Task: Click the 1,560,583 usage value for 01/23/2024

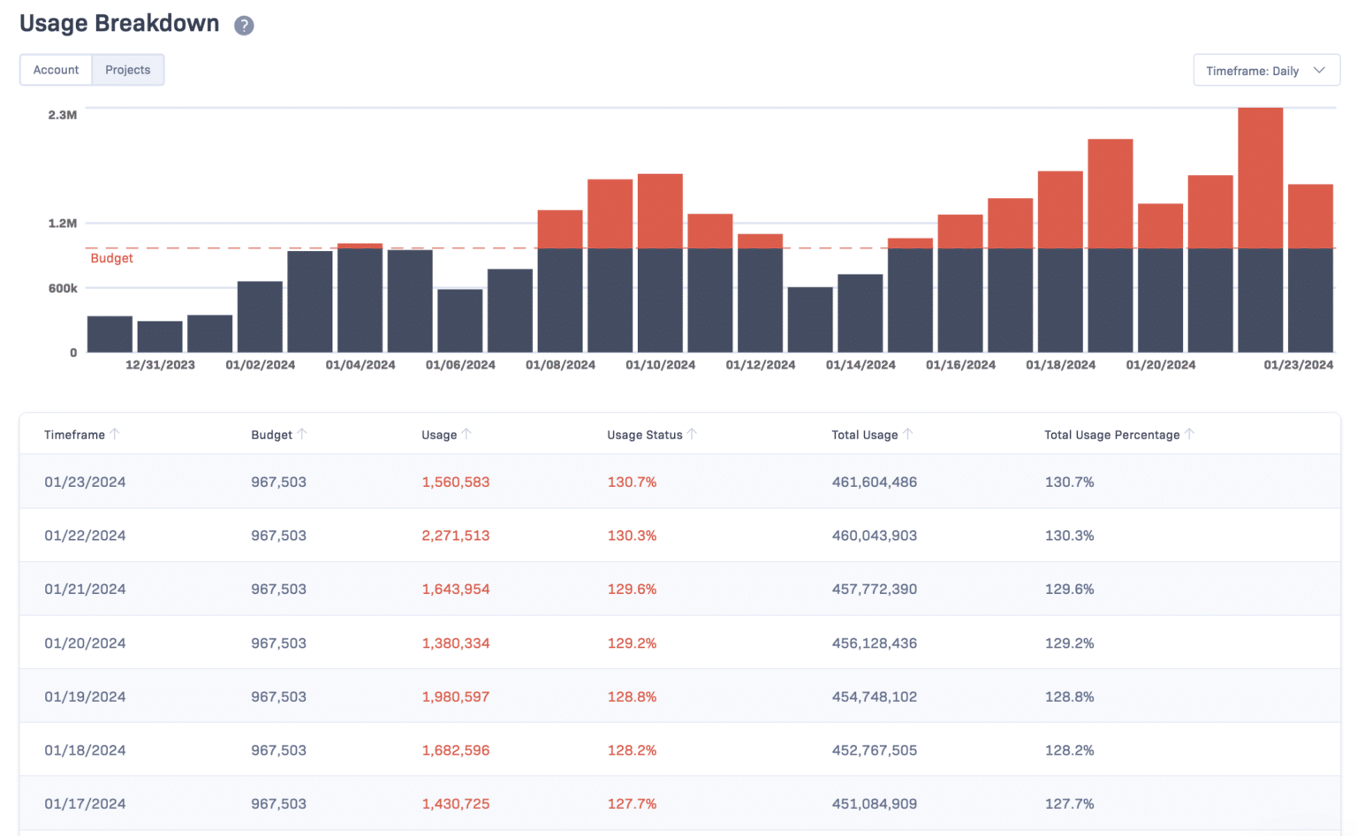Action: 456,482
